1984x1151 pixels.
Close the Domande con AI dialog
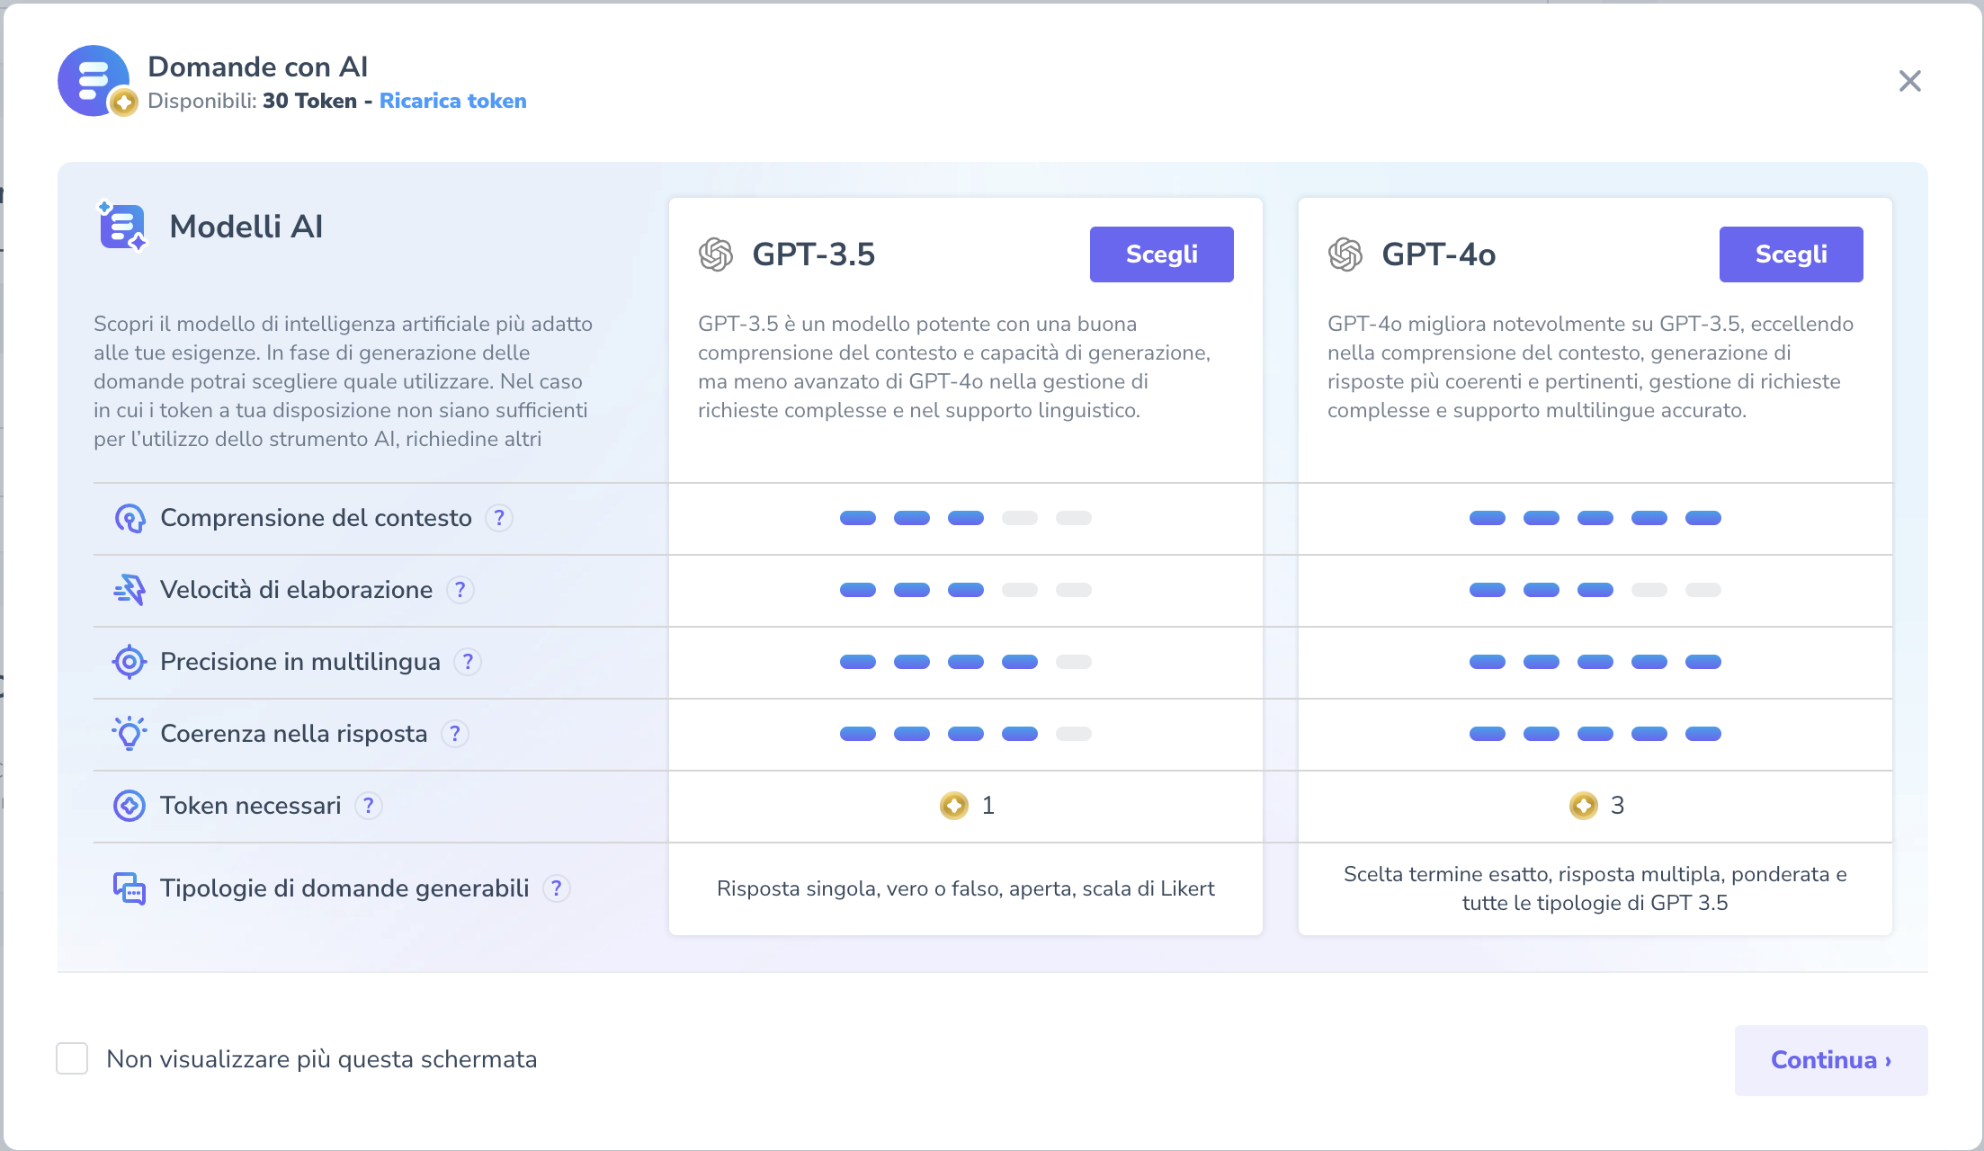click(x=1909, y=81)
